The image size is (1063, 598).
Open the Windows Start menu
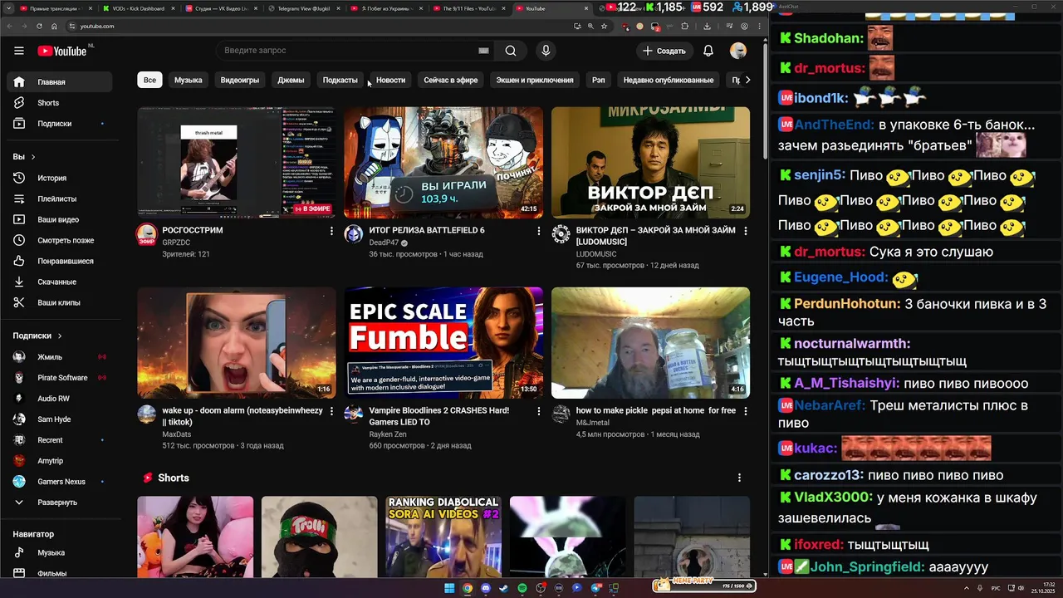(x=449, y=588)
